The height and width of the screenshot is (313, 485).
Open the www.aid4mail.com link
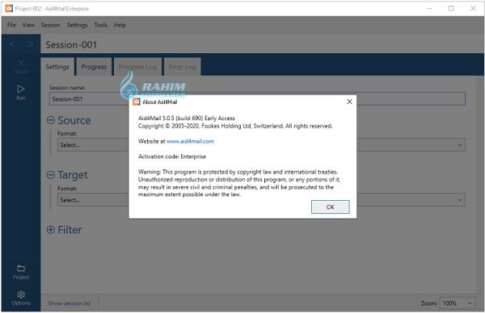[x=190, y=141]
